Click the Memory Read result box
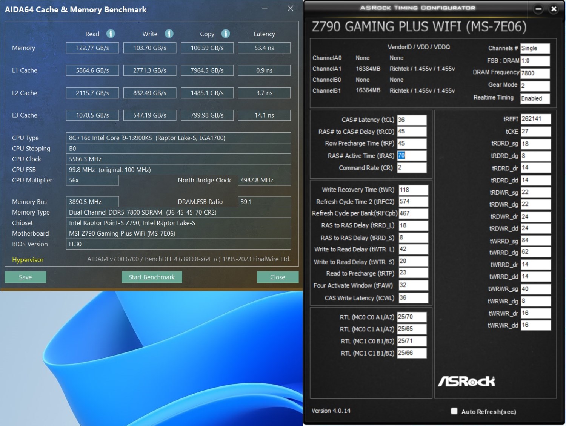 click(92, 48)
